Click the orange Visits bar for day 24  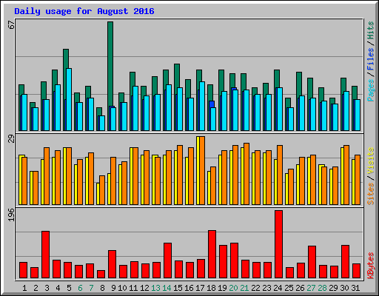click(280, 175)
